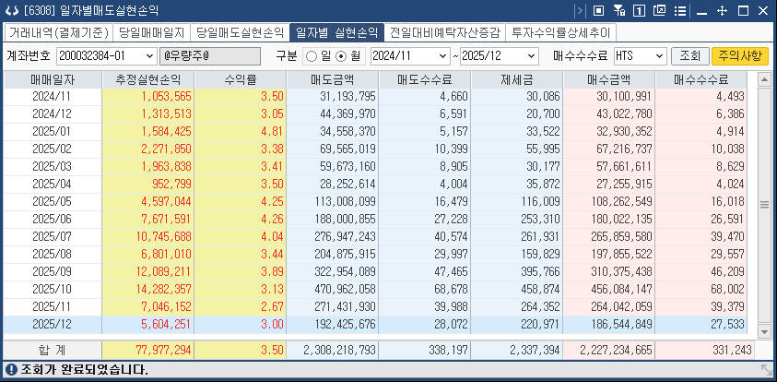
Task: Click the yellow 주의사항 button
Action: point(740,55)
